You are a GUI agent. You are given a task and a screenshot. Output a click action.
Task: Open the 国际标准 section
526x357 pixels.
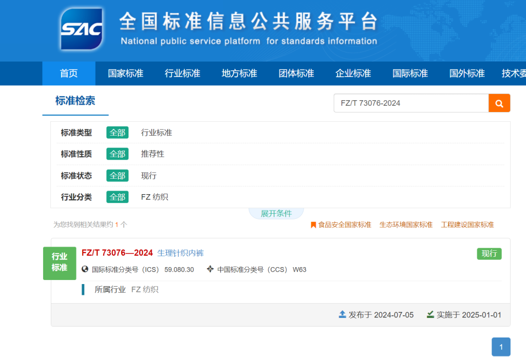[x=409, y=73]
